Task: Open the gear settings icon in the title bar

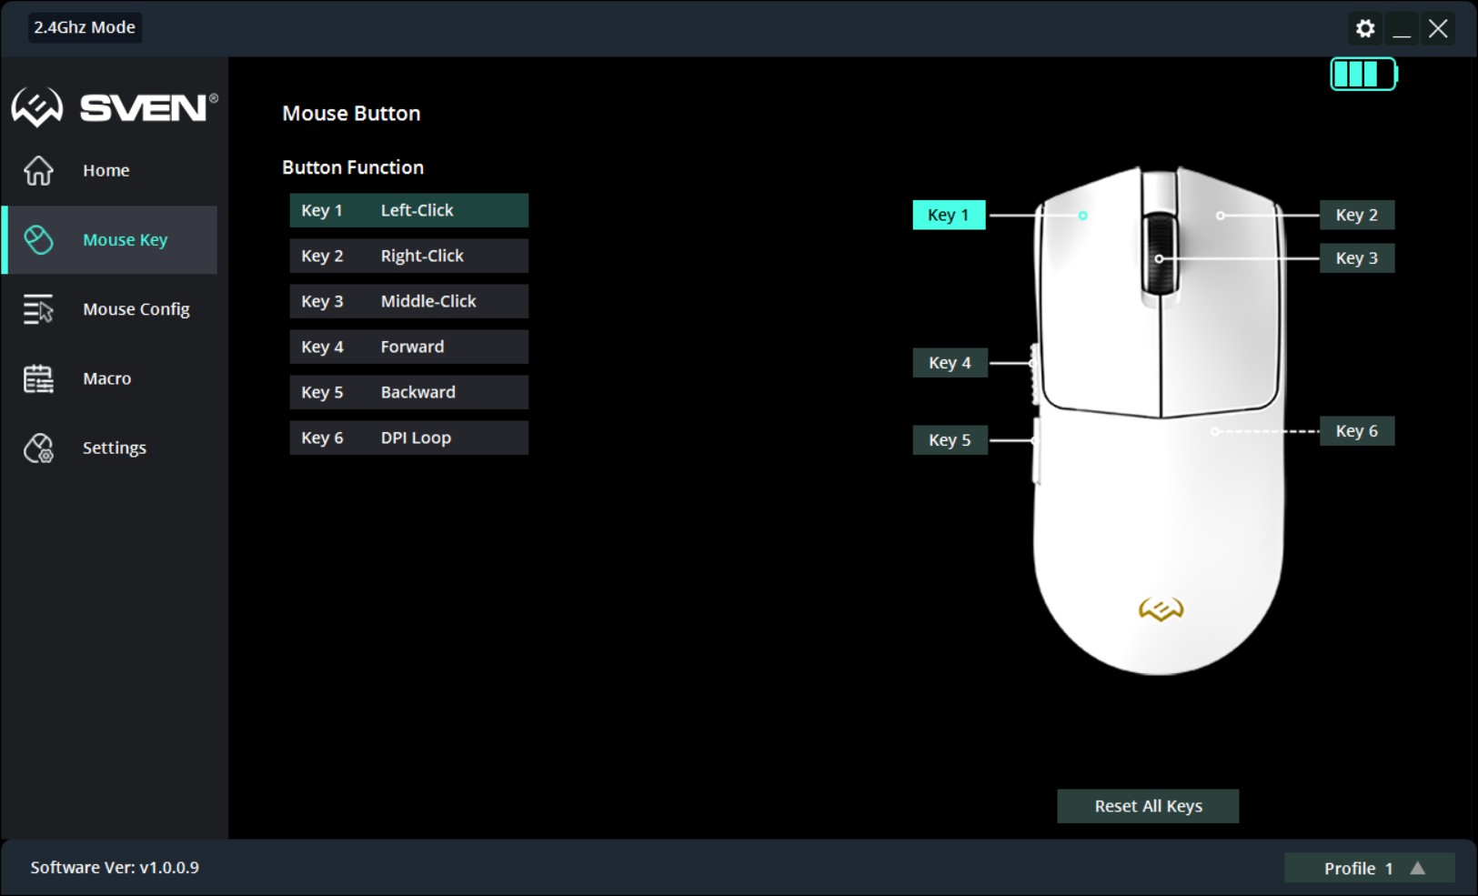Action: [x=1365, y=28]
